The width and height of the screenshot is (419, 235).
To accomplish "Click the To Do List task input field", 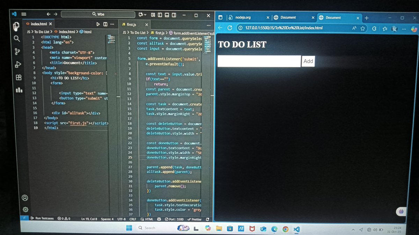I will click(259, 61).
